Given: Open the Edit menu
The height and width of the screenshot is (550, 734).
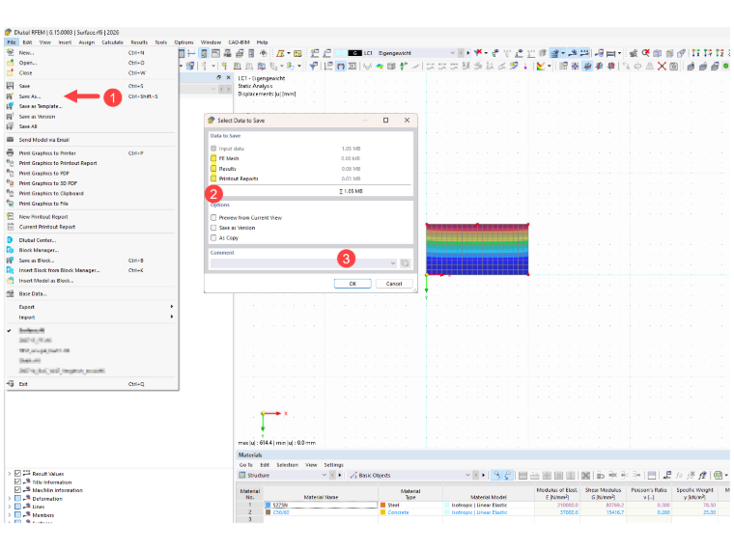Looking at the screenshot, I should tap(28, 42).
